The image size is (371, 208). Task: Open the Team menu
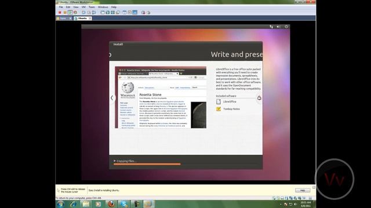coord(92,7)
